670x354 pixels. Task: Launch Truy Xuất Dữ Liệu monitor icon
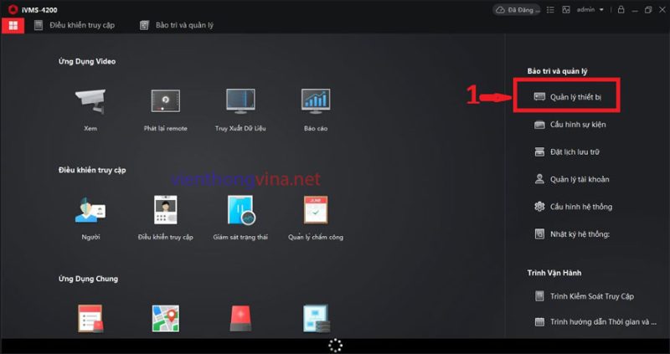point(240,101)
